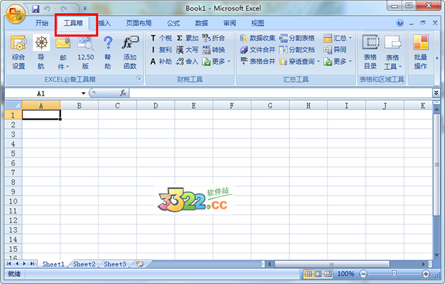Select the 复利 interest tool
Image resolution: width=445 pixels, height=284 pixels.
(x=161, y=50)
